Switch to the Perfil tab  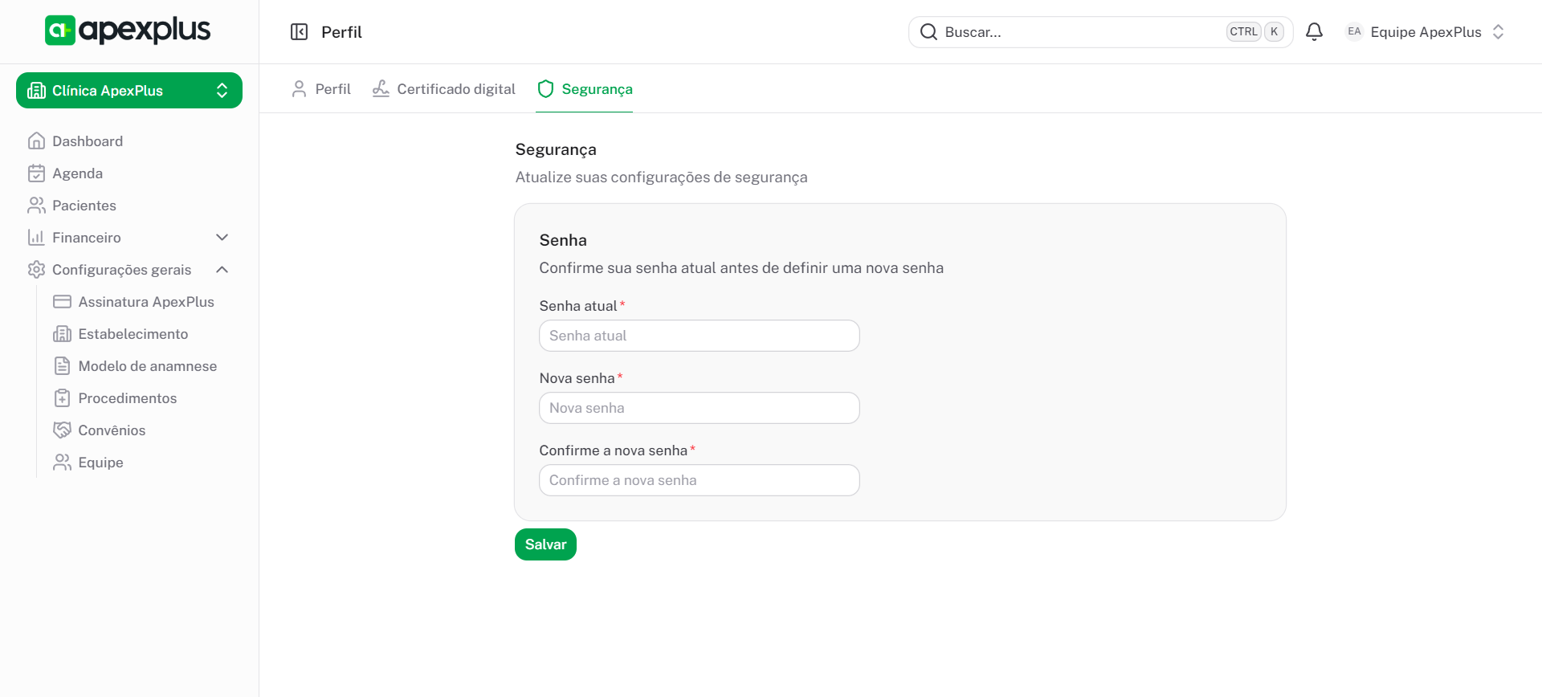click(321, 89)
